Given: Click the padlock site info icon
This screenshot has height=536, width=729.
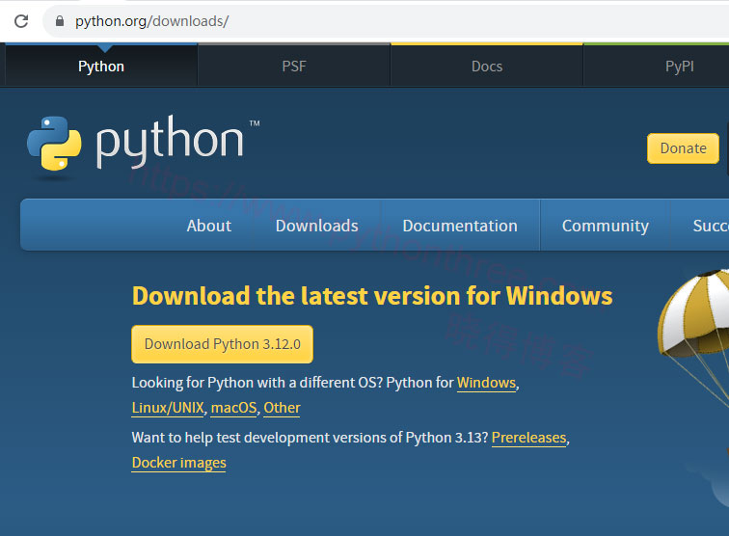Looking at the screenshot, I should tap(60, 21).
